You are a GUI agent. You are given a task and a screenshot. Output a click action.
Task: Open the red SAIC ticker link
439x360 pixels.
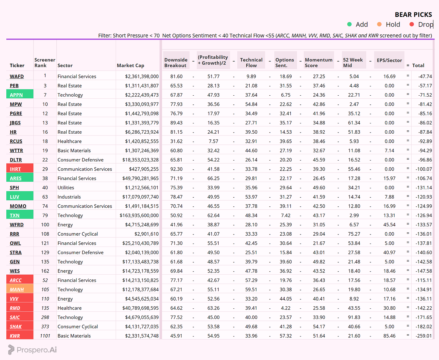[15, 317]
